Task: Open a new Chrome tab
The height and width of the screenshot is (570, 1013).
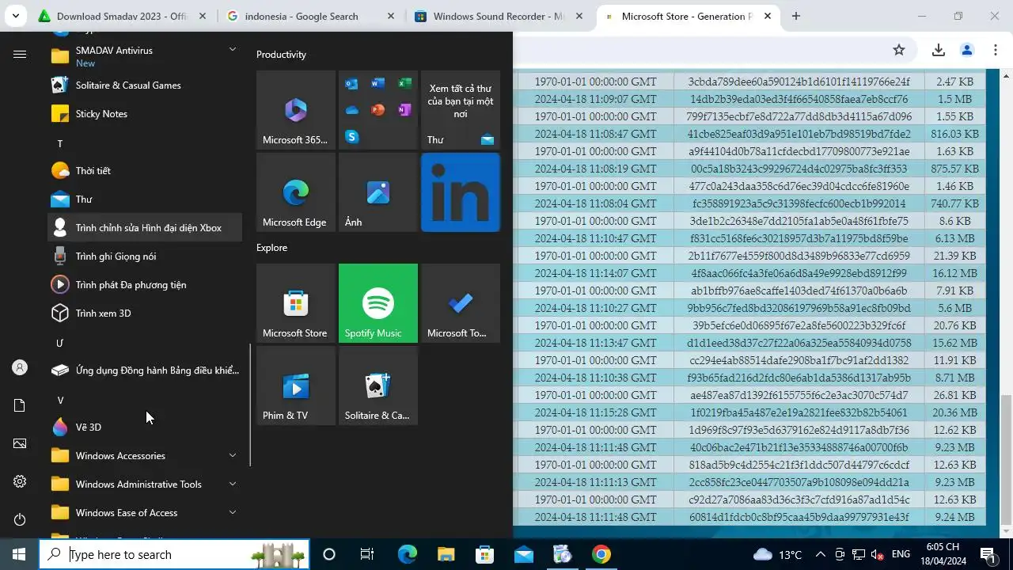Action: click(x=796, y=16)
